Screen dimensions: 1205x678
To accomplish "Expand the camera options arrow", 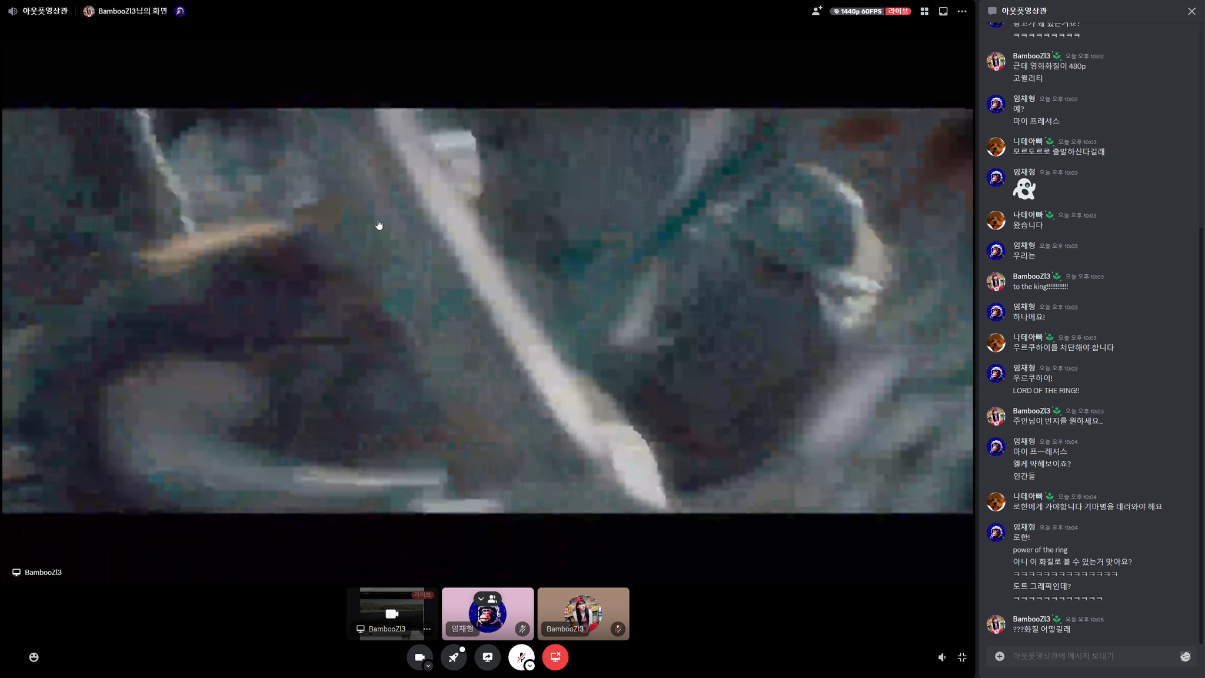I will [x=428, y=666].
